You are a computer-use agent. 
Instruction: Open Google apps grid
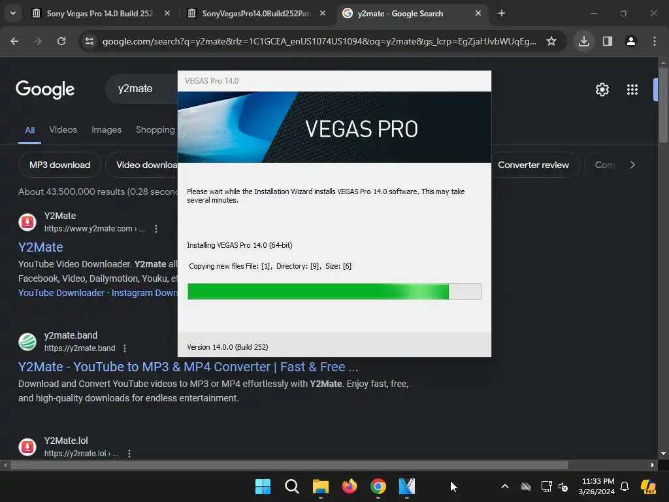[x=632, y=89]
